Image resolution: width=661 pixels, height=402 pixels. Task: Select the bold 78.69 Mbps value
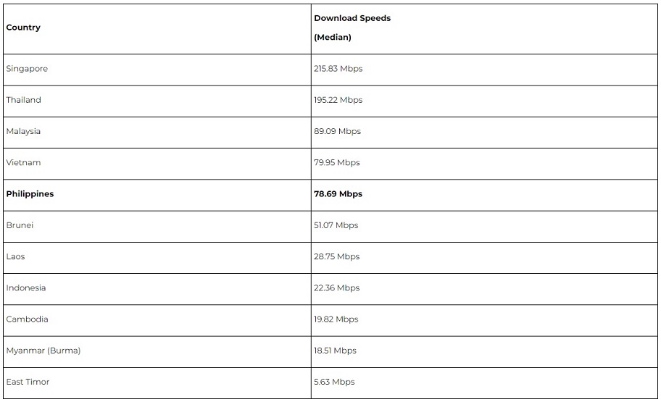[338, 194]
